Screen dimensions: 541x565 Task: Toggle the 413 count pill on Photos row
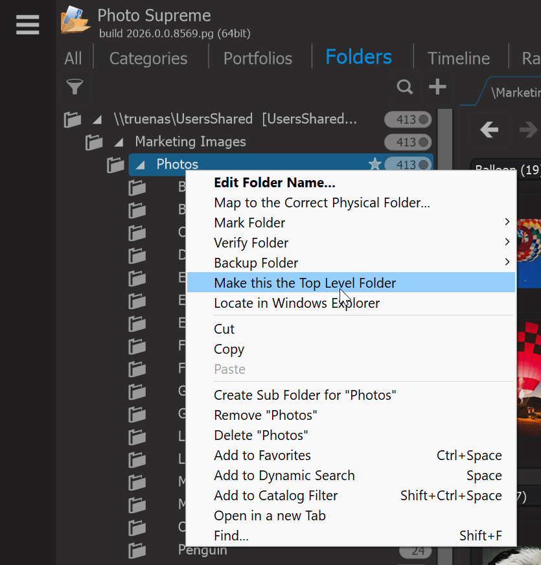(x=408, y=165)
